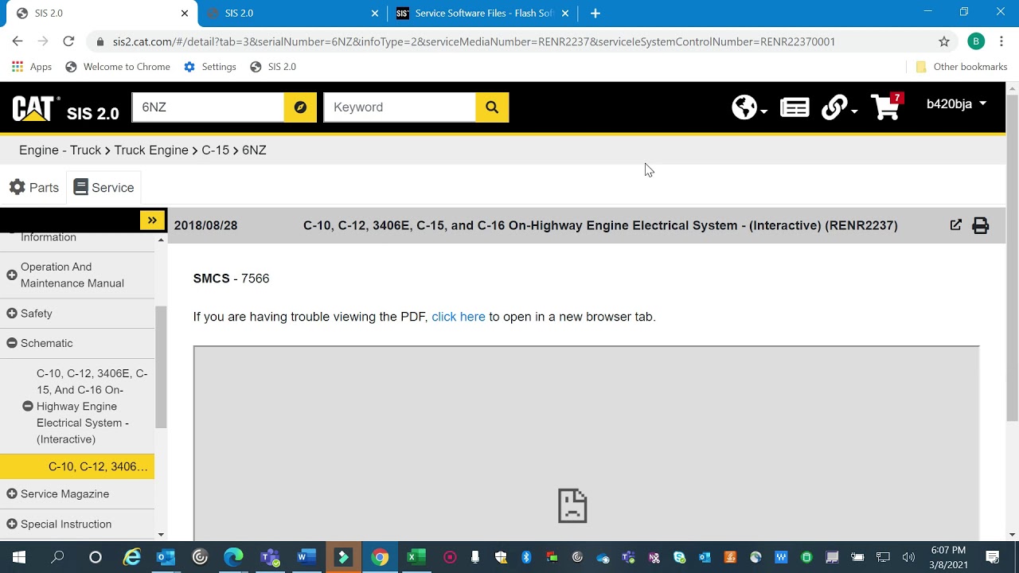Click the yellow compass button beside 6NZ
1019x573 pixels.
(x=300, y=107)
